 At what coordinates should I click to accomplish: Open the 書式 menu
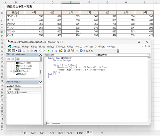(51, 47)
